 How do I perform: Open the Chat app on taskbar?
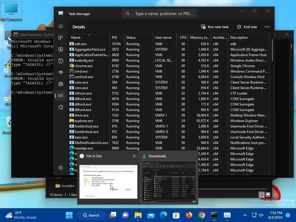pos(125,215)
